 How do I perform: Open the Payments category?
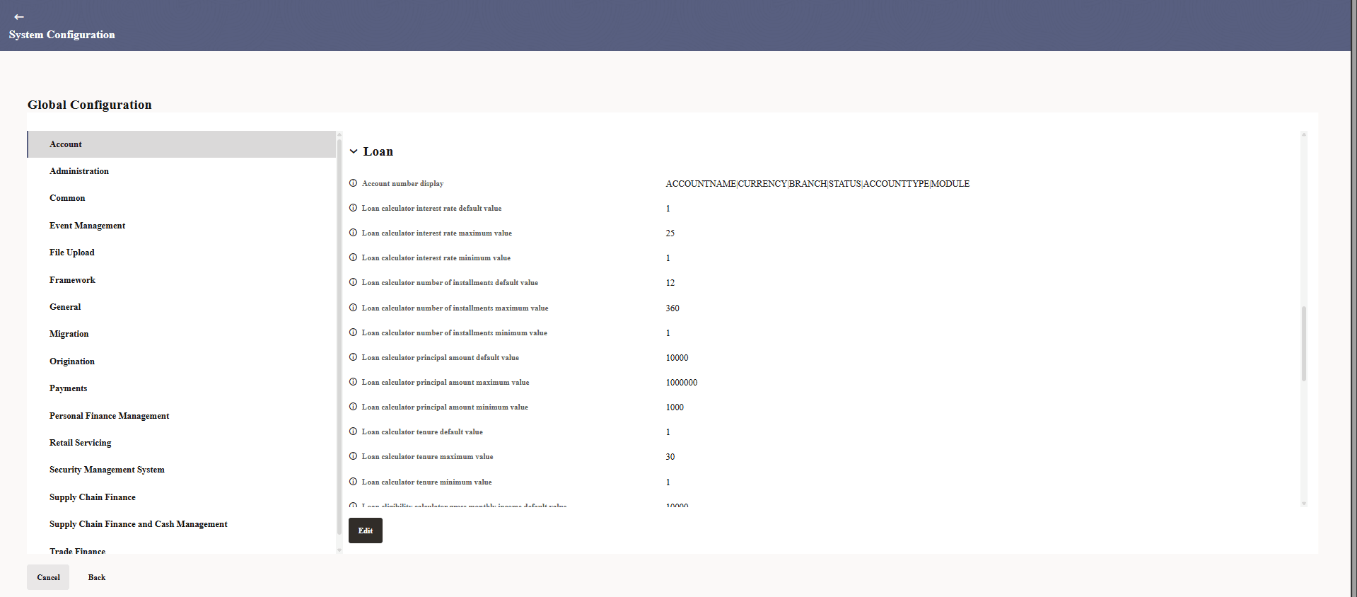click(181, 388)
